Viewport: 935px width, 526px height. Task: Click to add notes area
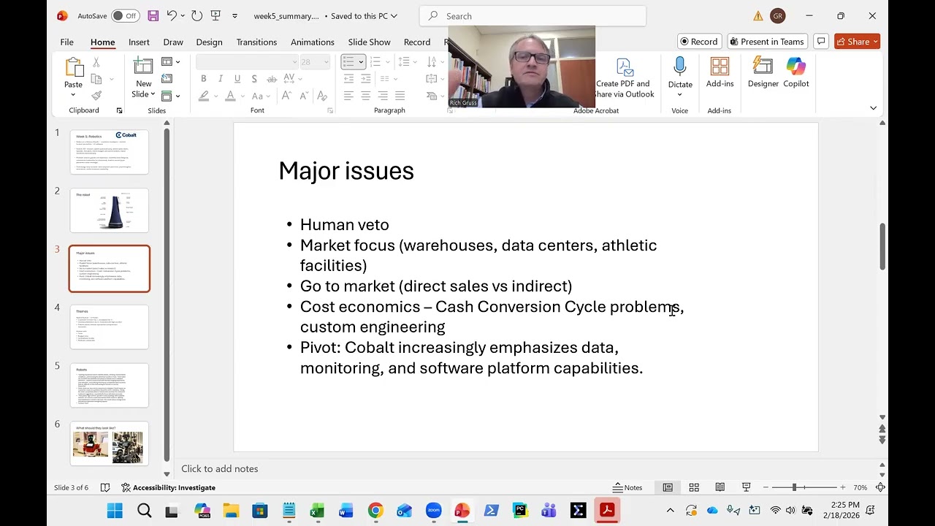tap(220, 469)
